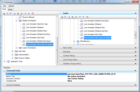
Task: Click ABC icon of Line Annotation (Size-Run-Tag)
Action: 24,24
